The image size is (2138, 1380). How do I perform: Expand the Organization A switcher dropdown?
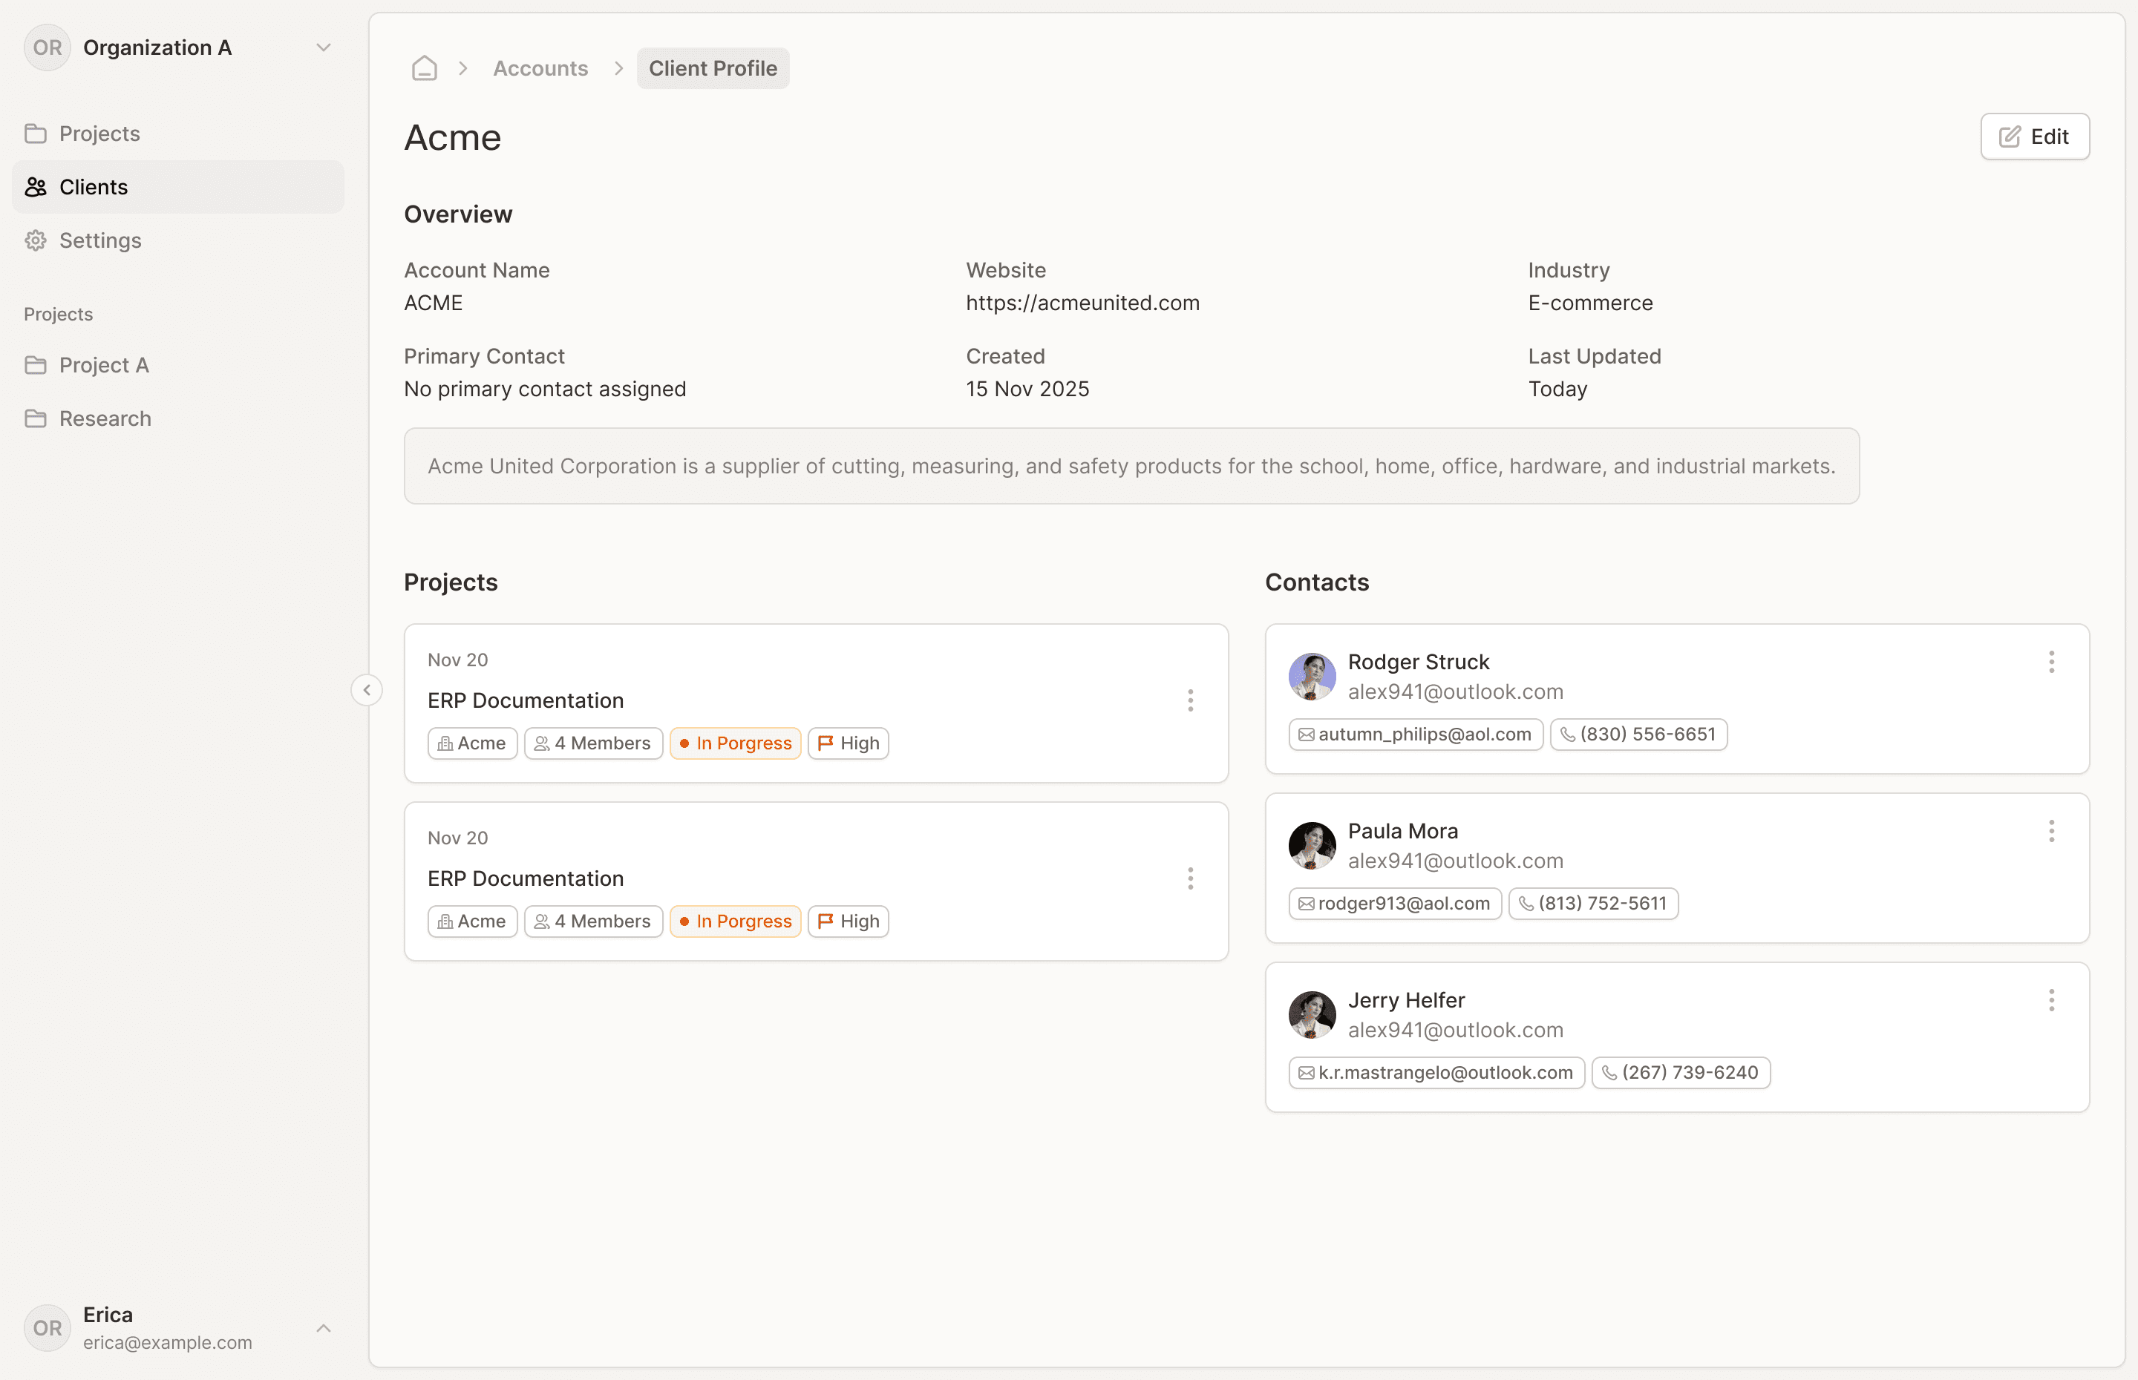(324, 47)
